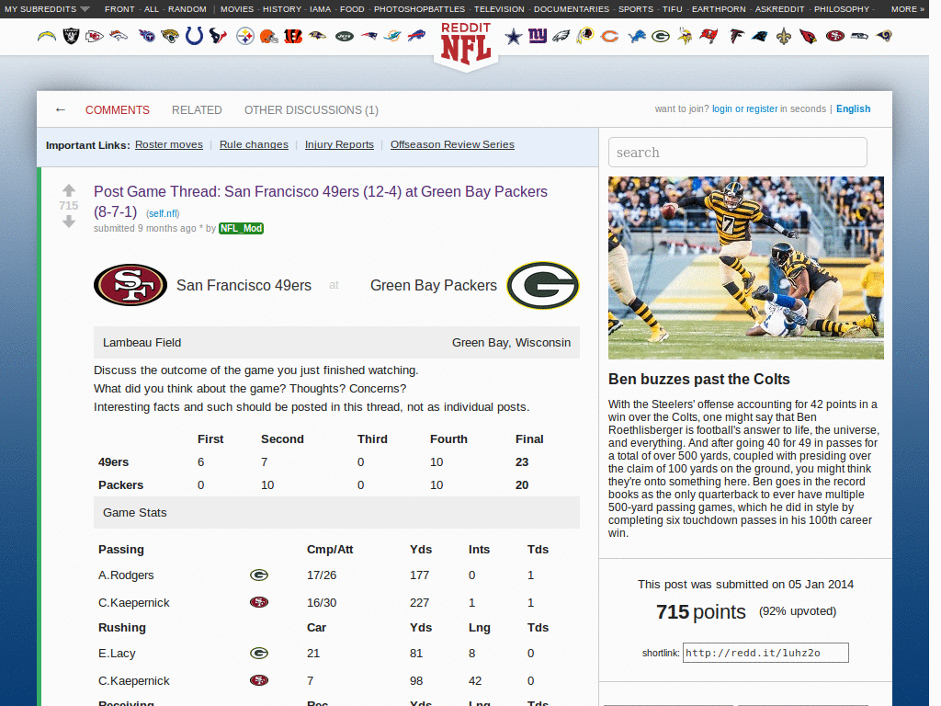This screenshot has height=706, width=941.
Task: Select the Dolphins logo in the team bar
Action: (x=392, y=37)
